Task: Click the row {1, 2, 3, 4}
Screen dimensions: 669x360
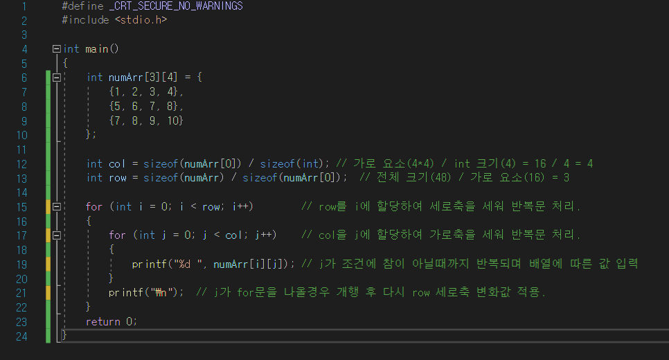Action: click(x=146, y=91)
